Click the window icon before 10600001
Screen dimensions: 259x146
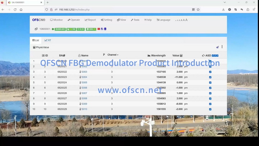coord(36,29)
